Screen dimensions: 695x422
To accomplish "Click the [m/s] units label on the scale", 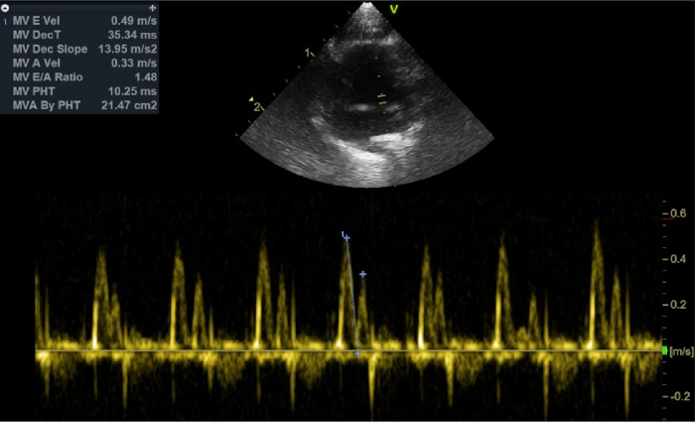I will point(682,352).
